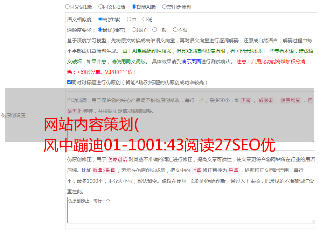
Task: Click the 减肥茶 example keyword tag
Action: coord(266,100)
